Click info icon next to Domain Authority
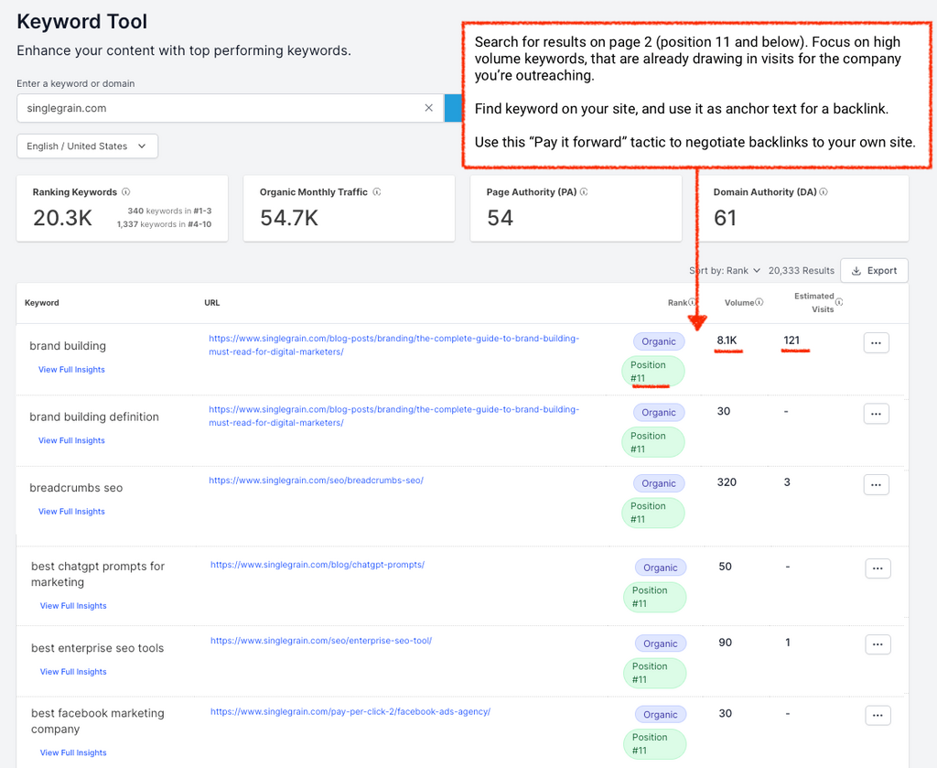This screenshot has width=937, height=768. pyautogui.click(x=824, y=192)
